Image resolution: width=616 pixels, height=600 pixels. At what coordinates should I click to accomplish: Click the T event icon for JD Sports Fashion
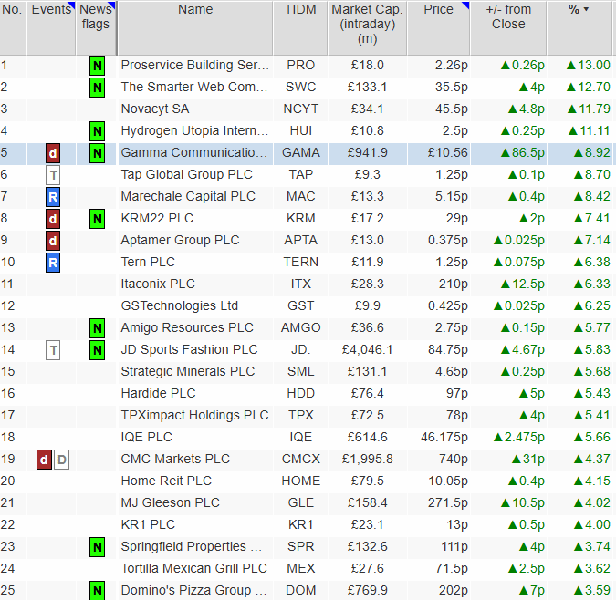pos(53,350)
